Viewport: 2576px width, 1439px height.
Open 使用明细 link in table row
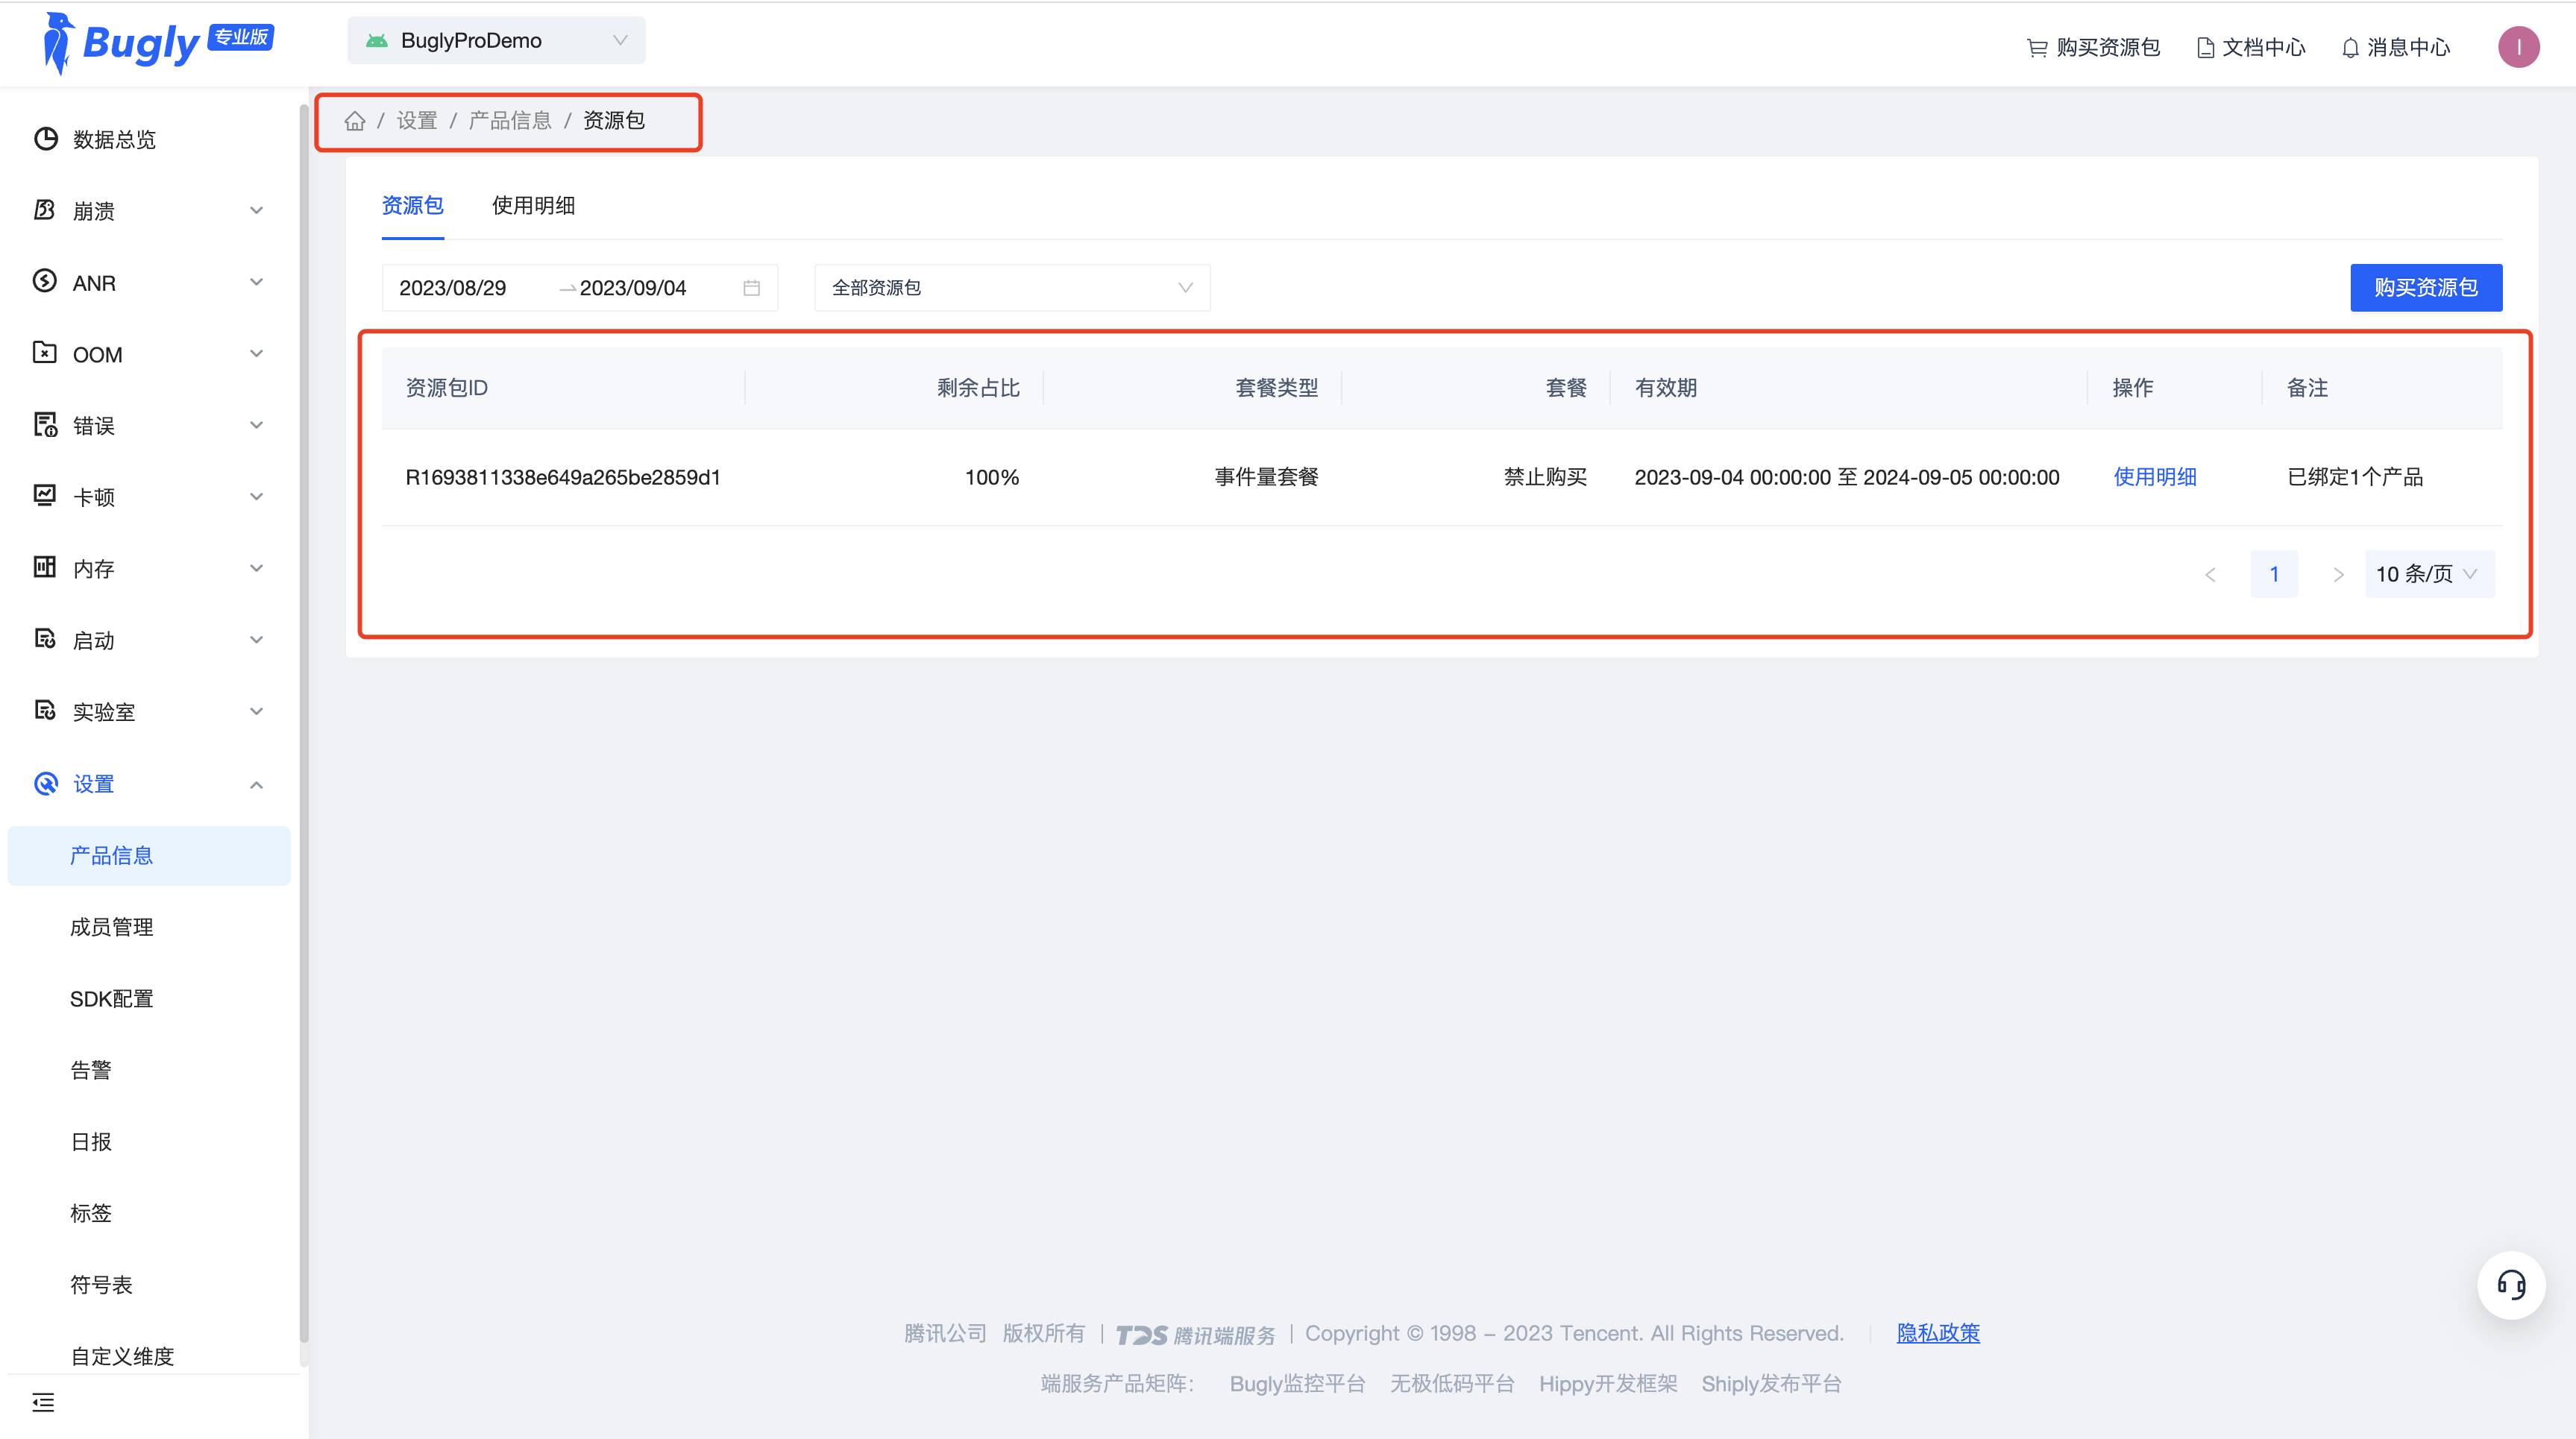click(2155, 477)
